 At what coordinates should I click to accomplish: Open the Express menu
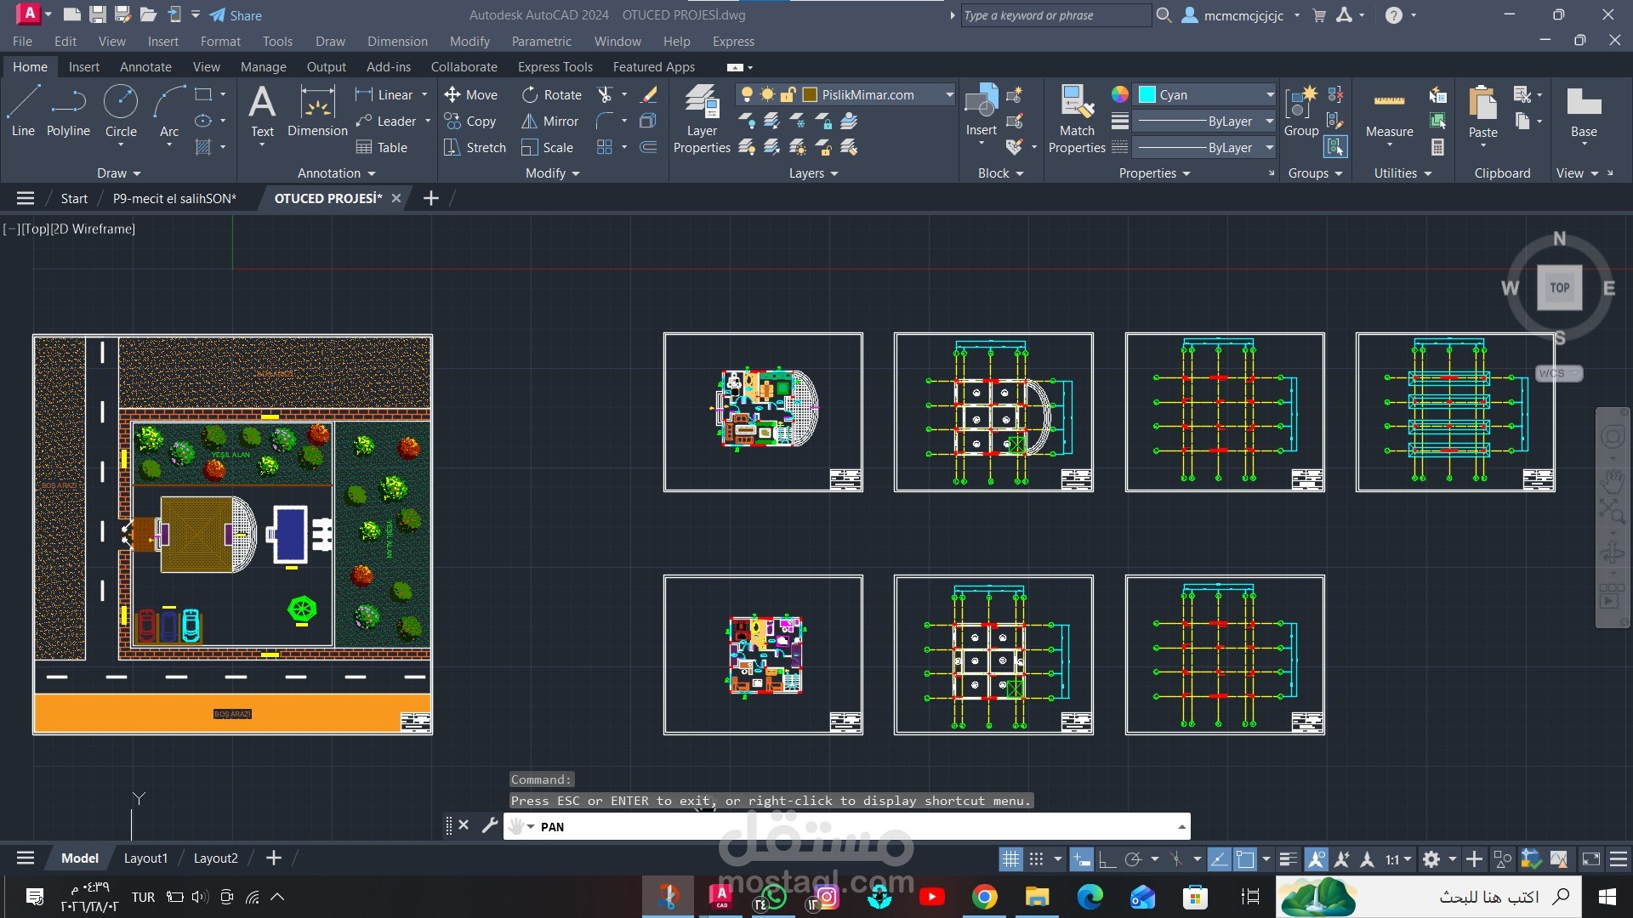click(733, 41)
